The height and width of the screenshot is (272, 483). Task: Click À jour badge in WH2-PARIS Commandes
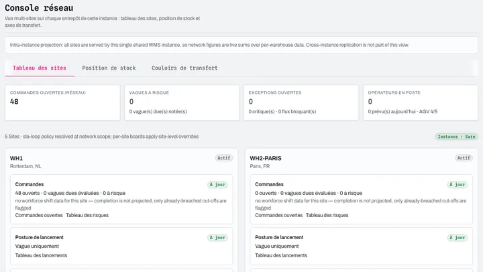point(457,185)
